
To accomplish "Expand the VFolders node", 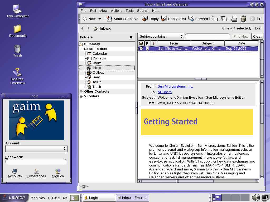I will coord(81,96).
